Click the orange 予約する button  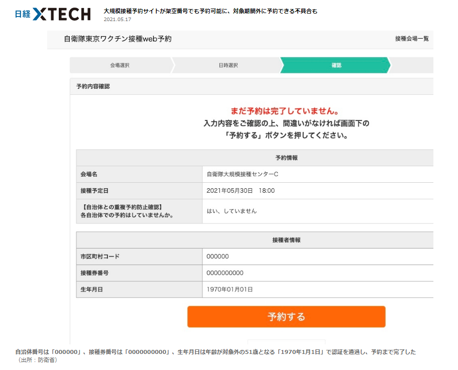(x=286, y=317)
